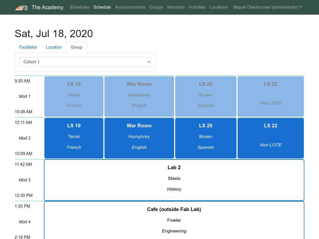Open Activities in navigation bar
Image resolution: width=319 pixels, height=239 pixels.
[197, 7]
